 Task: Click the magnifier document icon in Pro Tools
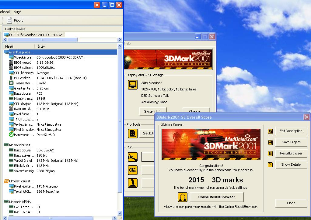(x=133, y=133)
